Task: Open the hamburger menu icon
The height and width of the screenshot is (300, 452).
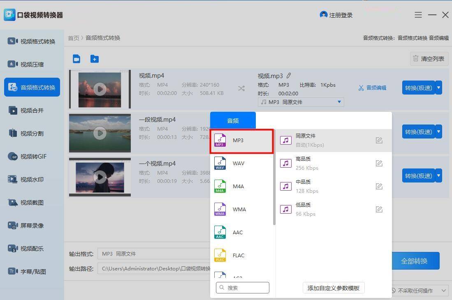Action: 418,15
